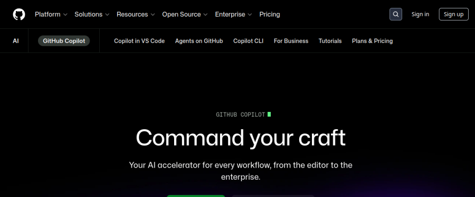Open Agents on GitHub page
Viewport: 475px width, 197px height.
coord(199,41)
